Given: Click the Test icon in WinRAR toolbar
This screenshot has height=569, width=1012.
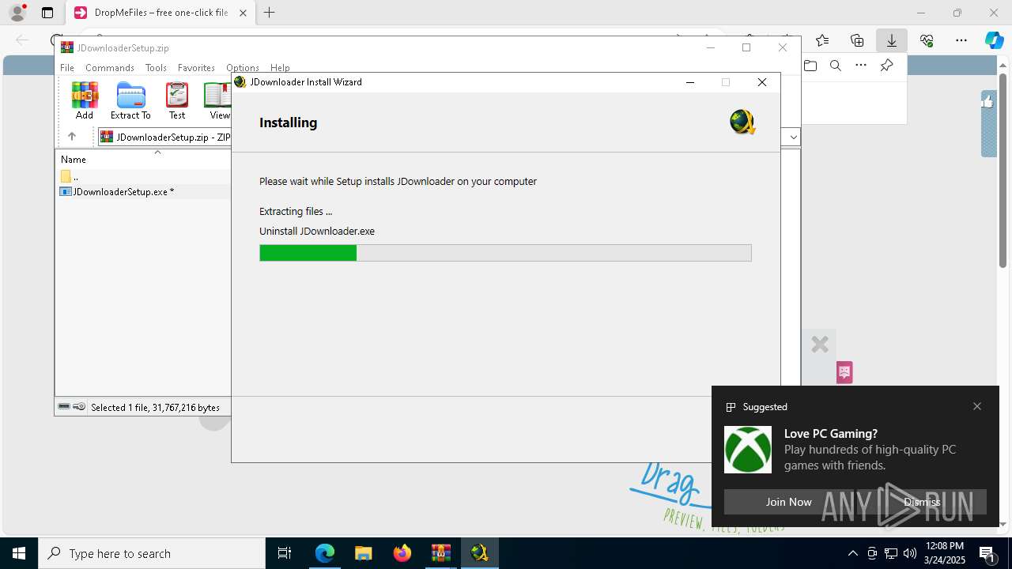Looking at the screenshot, I should pyautogui.click(x=177, y=100).
